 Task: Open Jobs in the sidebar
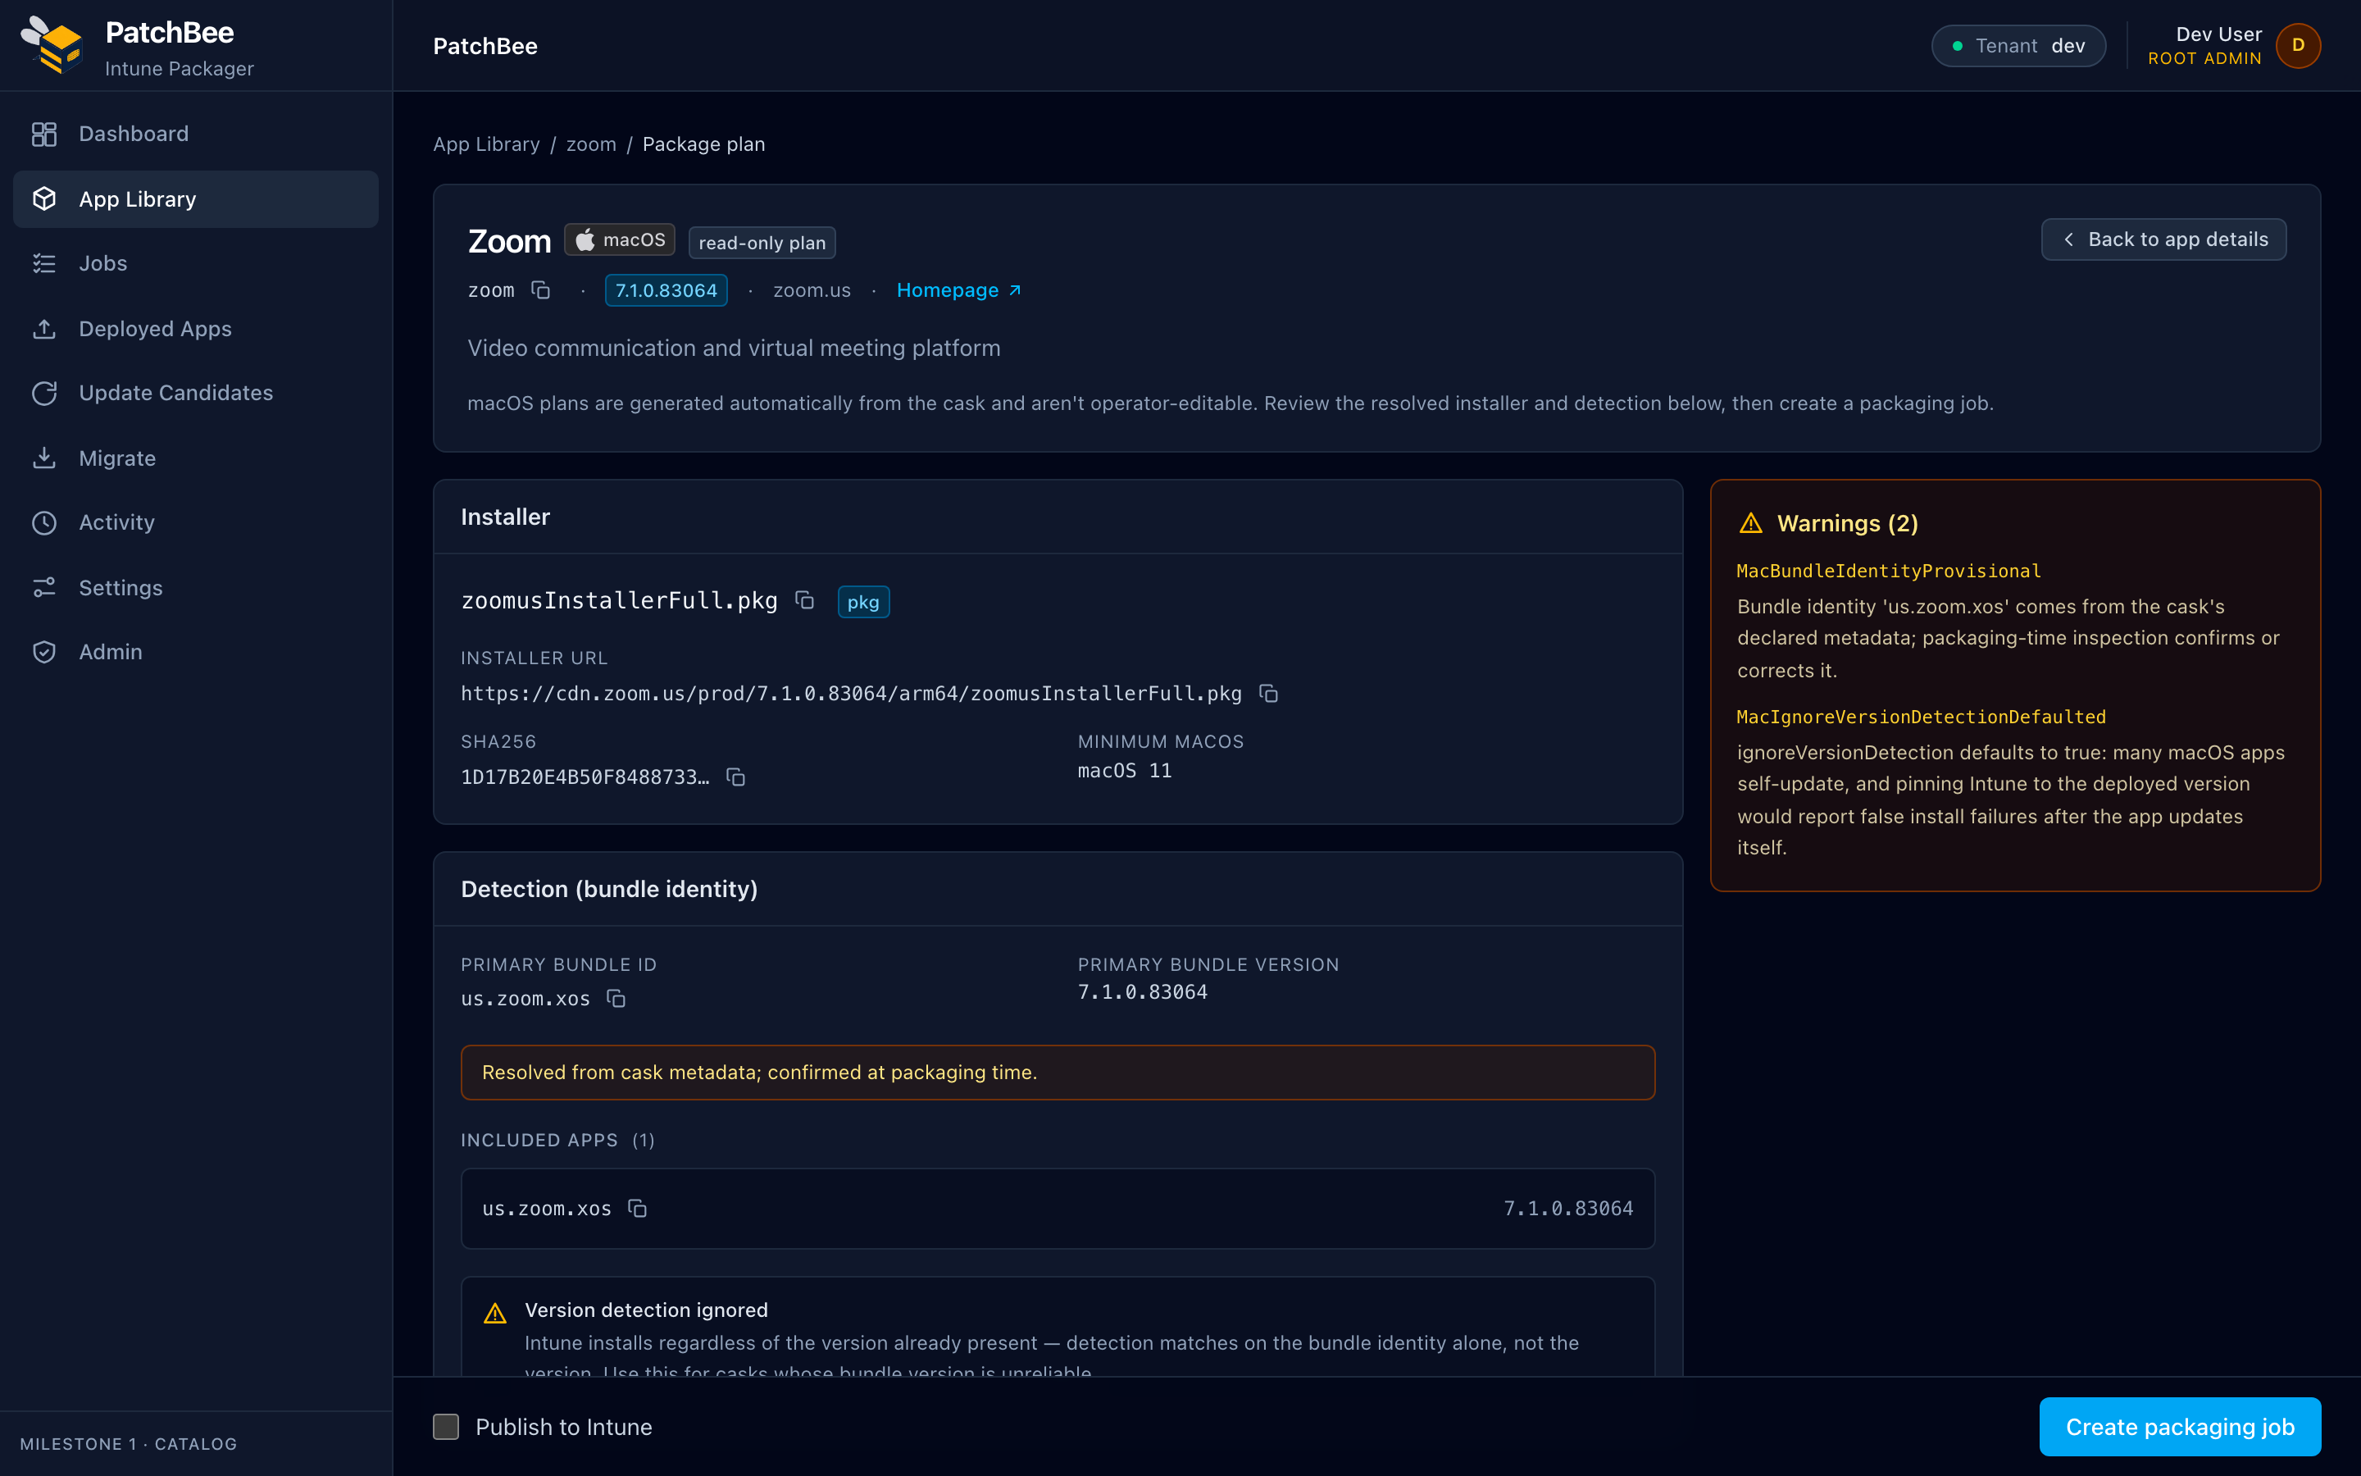[x=196, y=263]
